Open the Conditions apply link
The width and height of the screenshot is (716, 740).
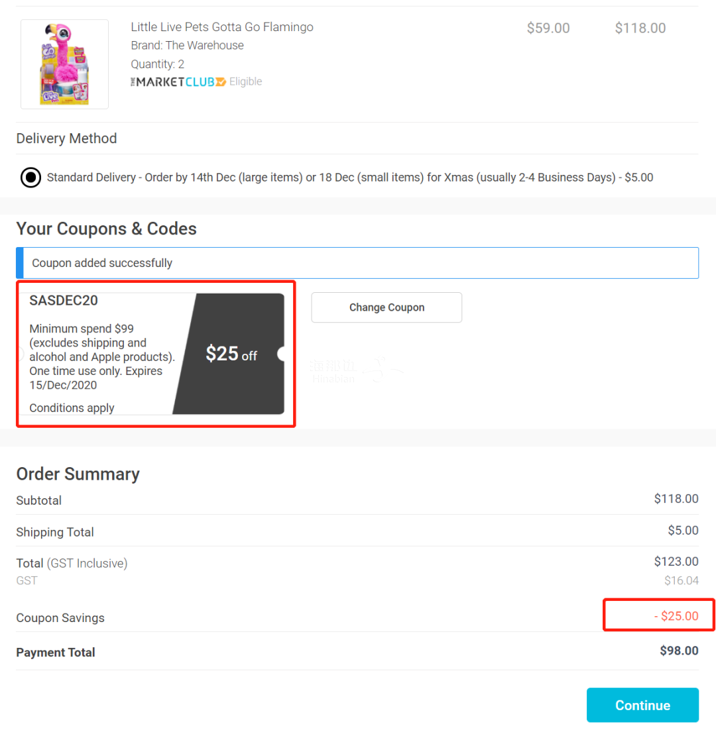[x=72, y=408]
